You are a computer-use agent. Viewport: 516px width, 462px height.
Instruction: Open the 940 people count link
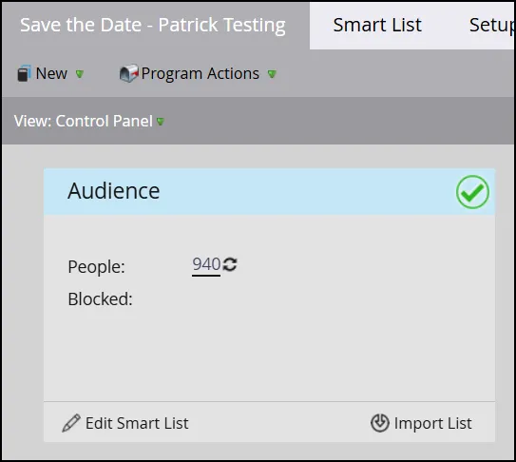[x=206, y=264]
